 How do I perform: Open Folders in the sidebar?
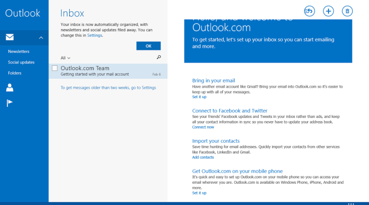[x=15, y=73]
